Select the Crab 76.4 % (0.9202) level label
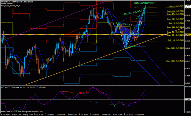This screenshot has width=191, height=116. [175, 32]
